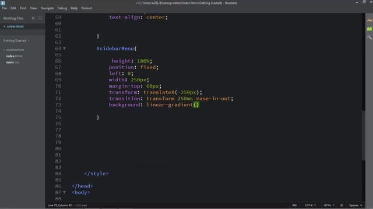373x209 pixels.
Task: Open the Edit menu
Action: click(13, 8)
